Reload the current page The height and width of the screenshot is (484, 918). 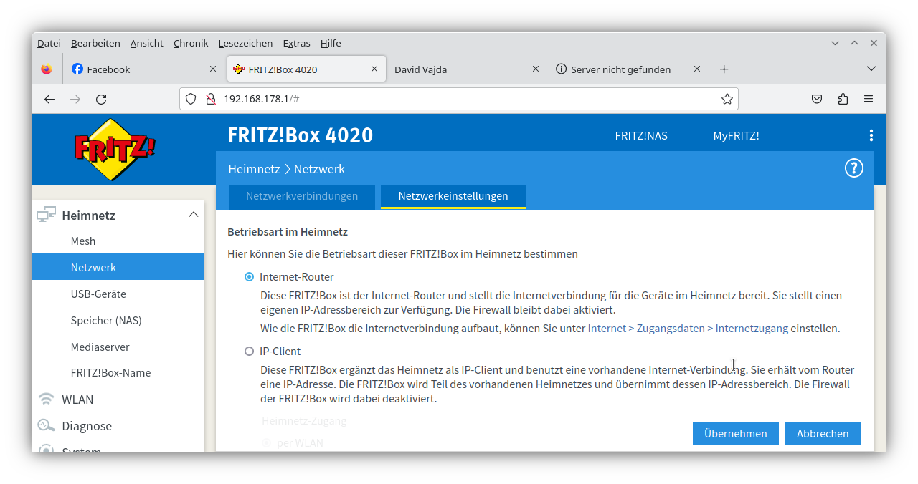[101, 99]
